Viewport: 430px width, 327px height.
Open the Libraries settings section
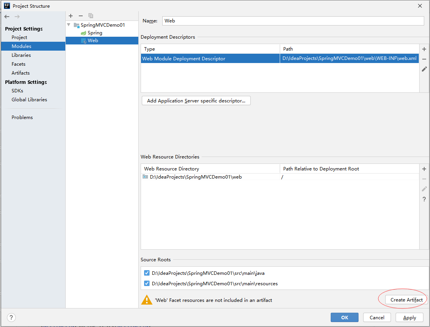[x=21, y=55]
